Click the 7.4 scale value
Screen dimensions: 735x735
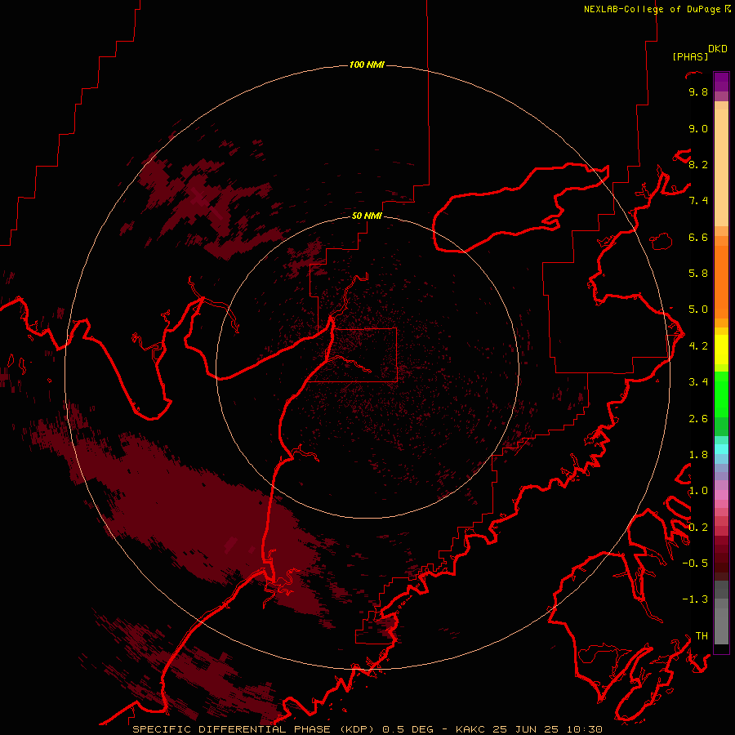[698, 201]
